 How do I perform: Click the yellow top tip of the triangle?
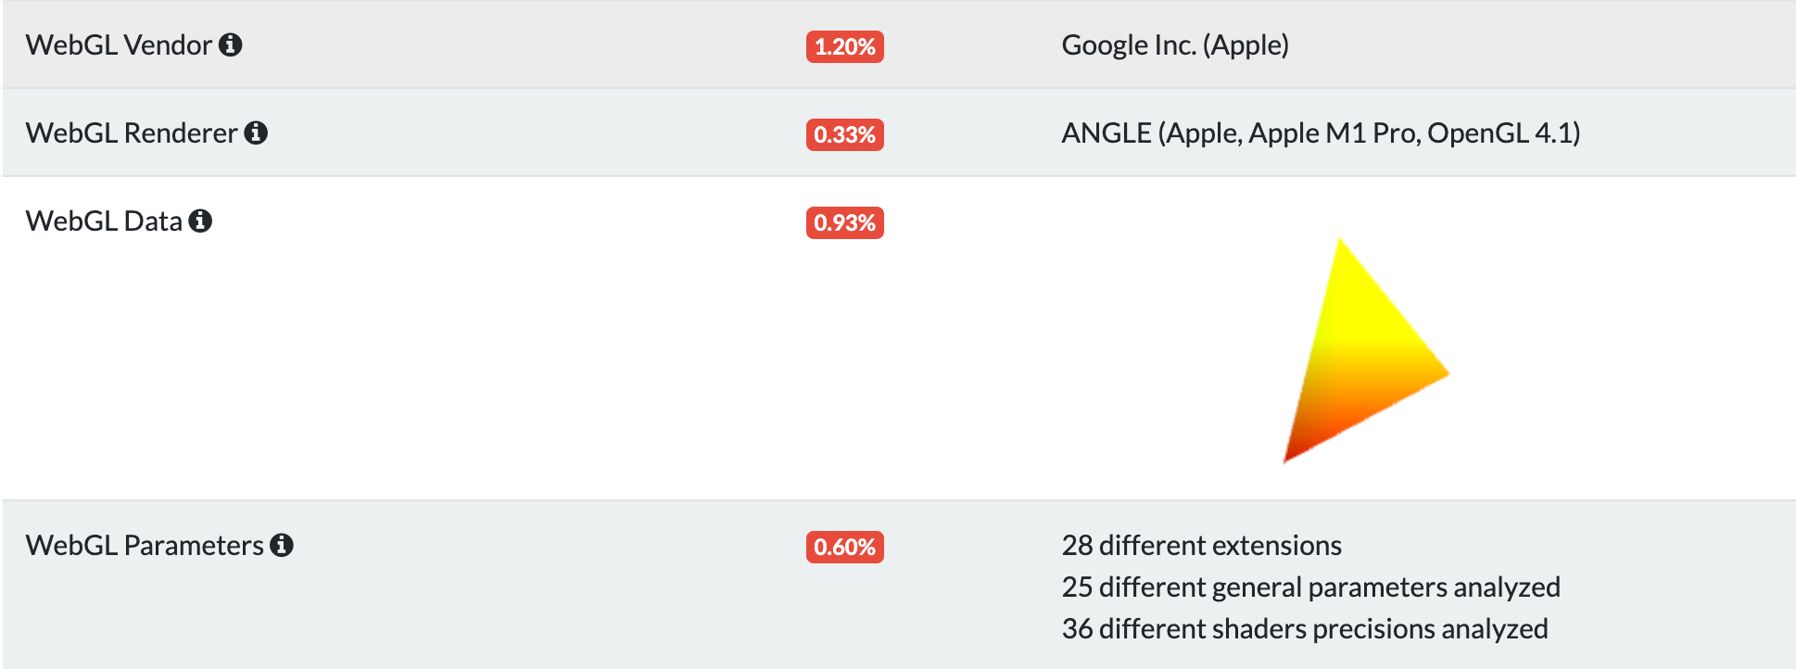(1341, 252)
